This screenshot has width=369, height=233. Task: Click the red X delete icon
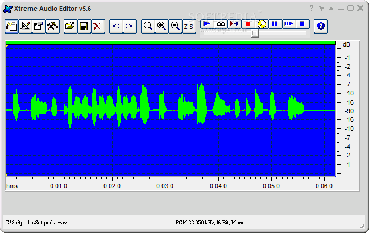[x=97, y=26]
